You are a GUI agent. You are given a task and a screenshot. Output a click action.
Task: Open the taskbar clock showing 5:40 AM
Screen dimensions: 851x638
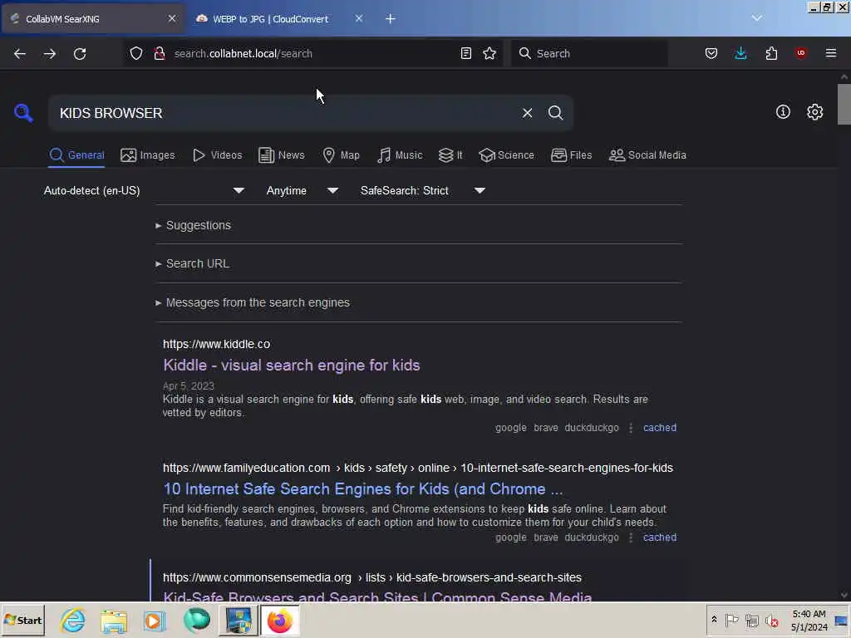tap(809, 621)
